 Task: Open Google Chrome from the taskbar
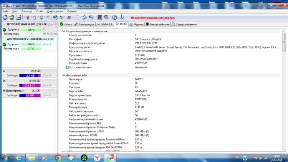coord(58,158)
